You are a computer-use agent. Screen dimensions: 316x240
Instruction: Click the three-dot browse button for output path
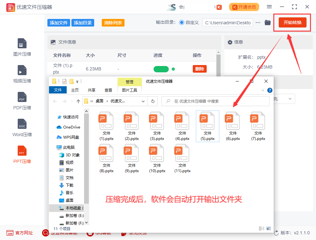click(258, 22)
